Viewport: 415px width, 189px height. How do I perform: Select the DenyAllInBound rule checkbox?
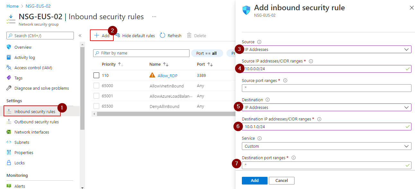pos(96,106)
